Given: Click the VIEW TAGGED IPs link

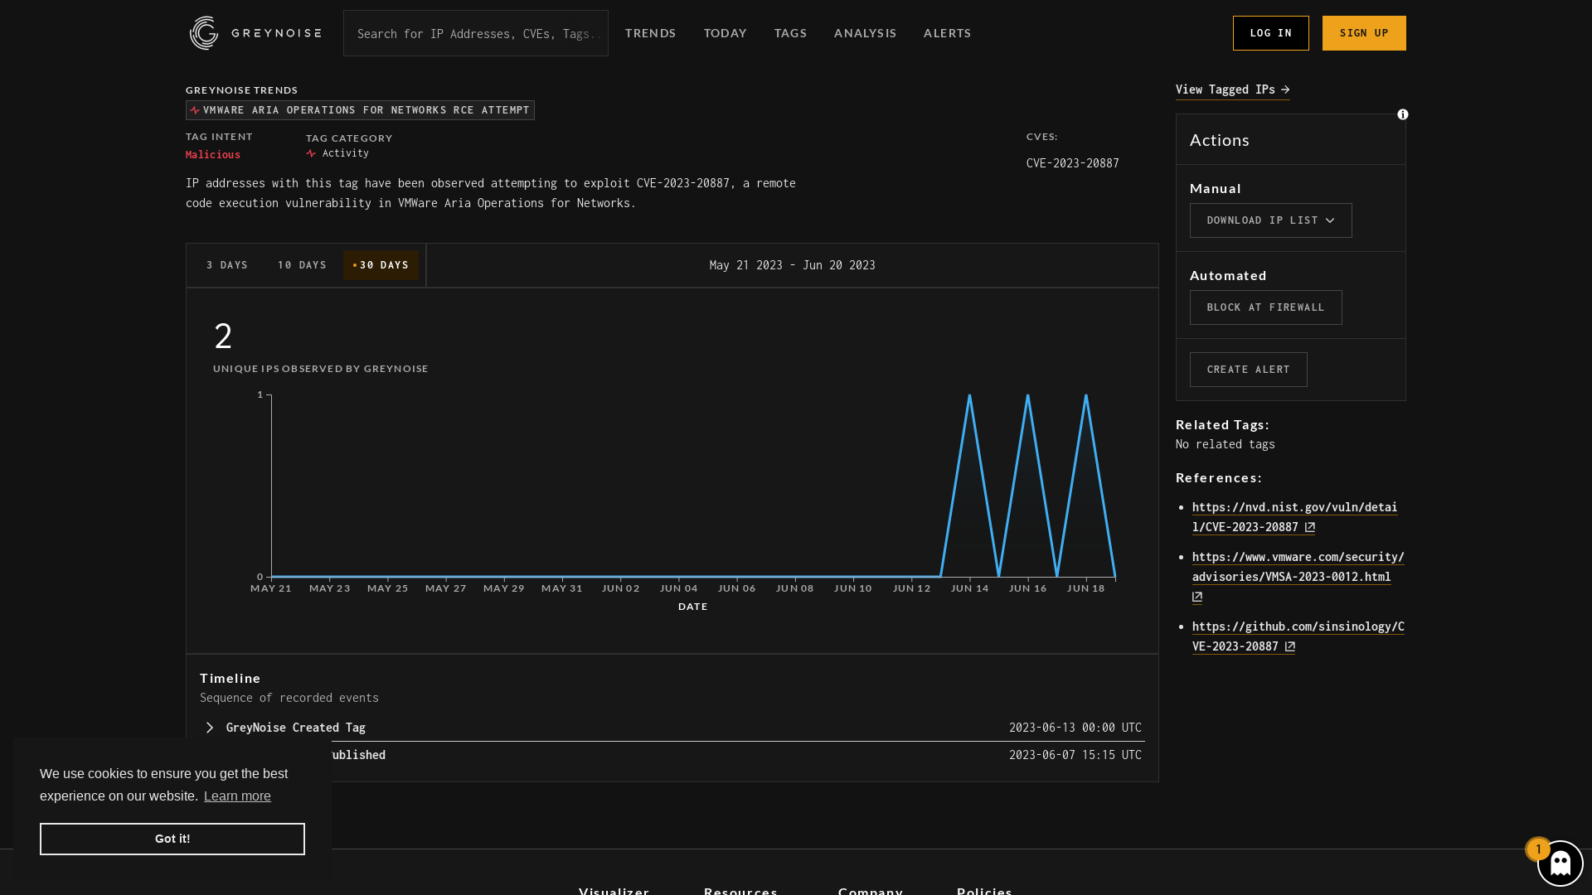Looking at the screenshot, I should point(1231,89).
